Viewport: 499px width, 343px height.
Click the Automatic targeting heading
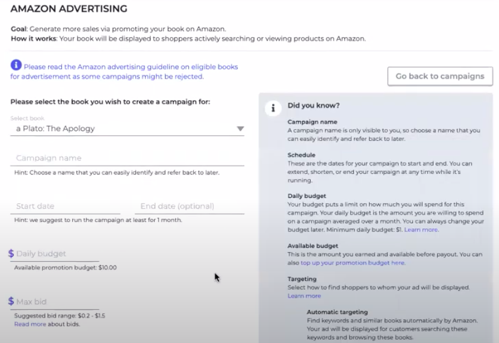pos(337,312)
